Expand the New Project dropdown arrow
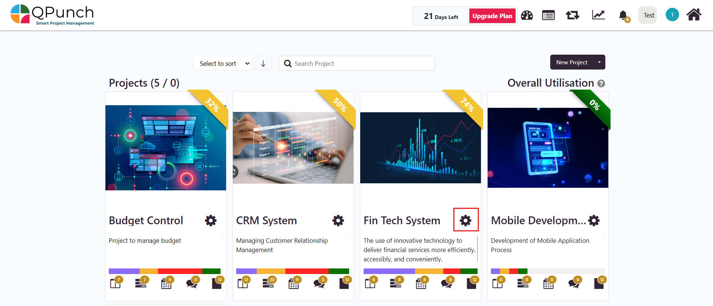Viewport: 713px width, 306px height. 599,62
